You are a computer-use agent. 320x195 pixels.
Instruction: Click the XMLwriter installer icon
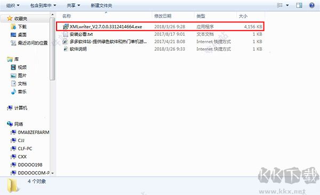(x=66, y=26)
